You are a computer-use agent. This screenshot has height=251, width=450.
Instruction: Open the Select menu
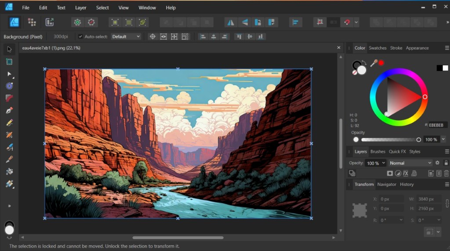pyautogui.click(x=102, y=8)
